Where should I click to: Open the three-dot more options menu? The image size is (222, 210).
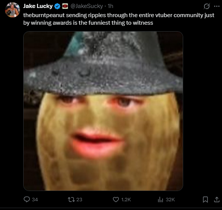pyautogui.click(x=217, y=6)
